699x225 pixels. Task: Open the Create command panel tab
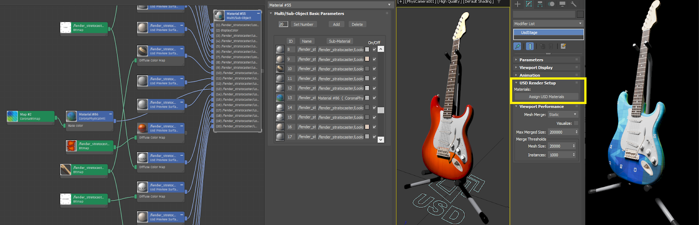tap(518, 4)
